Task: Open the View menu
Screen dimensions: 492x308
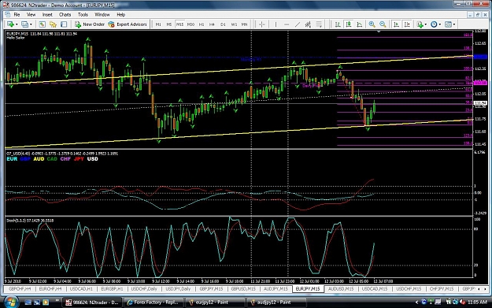Action: (31, 14)
